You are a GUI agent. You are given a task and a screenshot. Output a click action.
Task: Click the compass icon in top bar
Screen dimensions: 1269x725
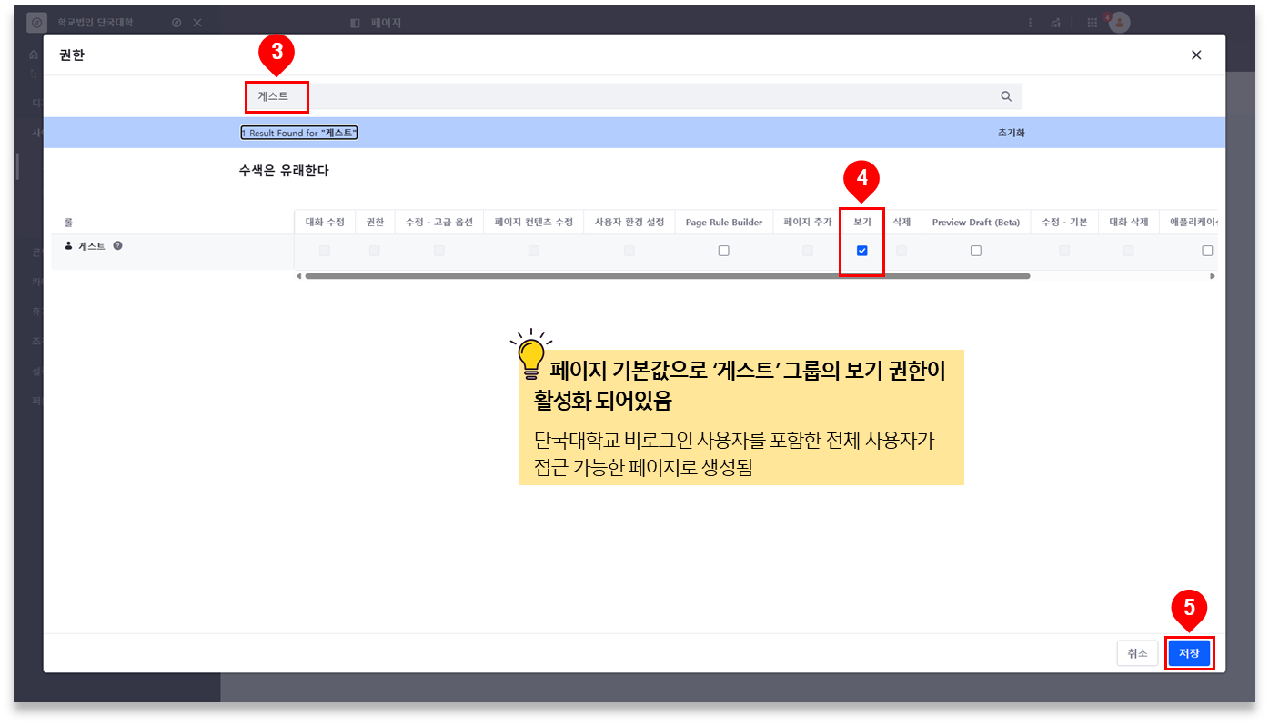176,23
